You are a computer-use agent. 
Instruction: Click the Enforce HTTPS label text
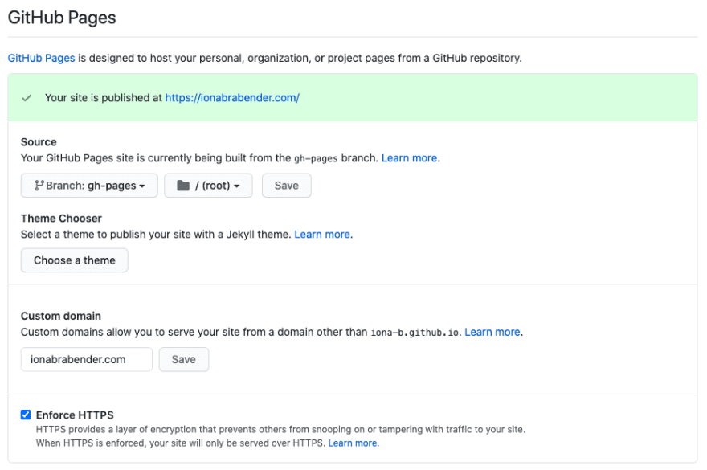[x=75, y=415]
